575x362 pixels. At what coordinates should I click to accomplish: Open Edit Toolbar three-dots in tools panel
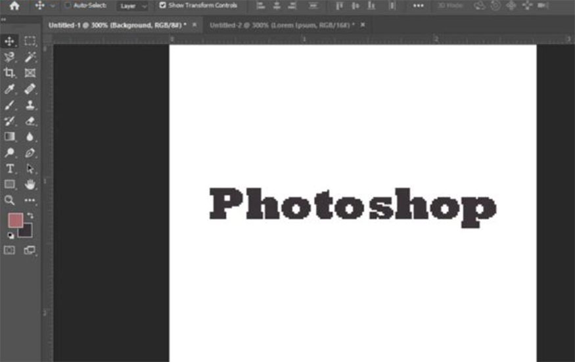[30, 200]
